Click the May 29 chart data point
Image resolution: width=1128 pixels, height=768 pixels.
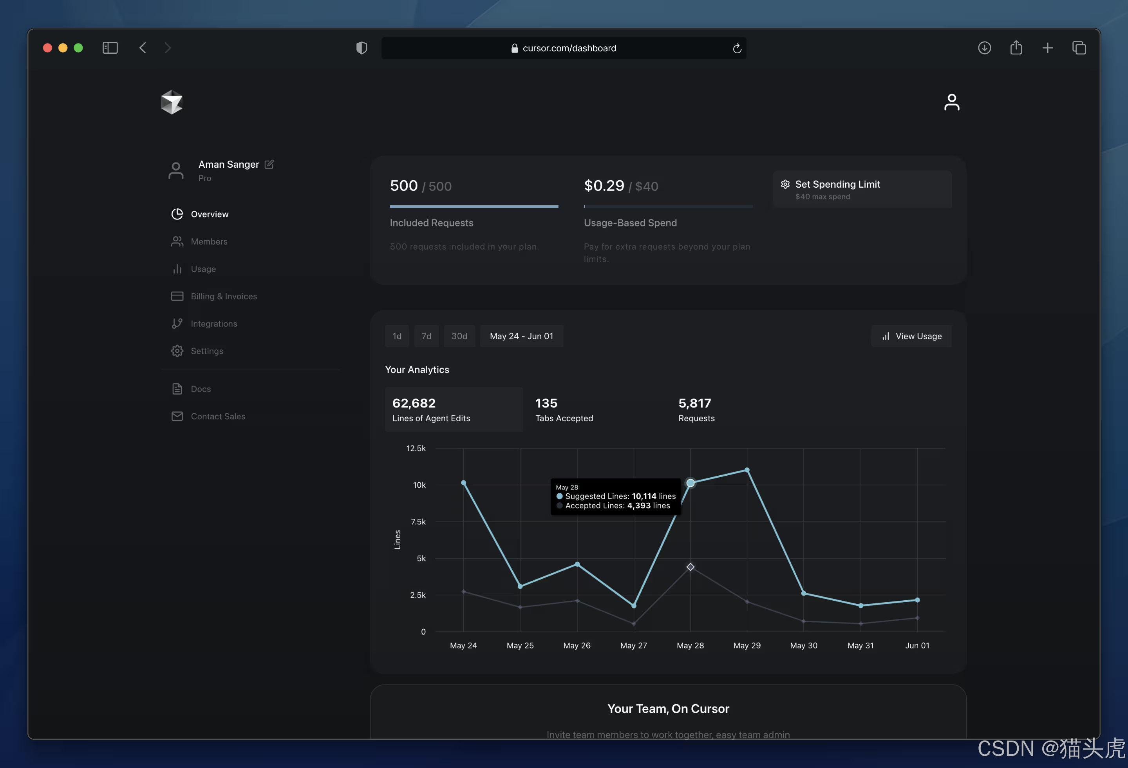click(747, 470)
